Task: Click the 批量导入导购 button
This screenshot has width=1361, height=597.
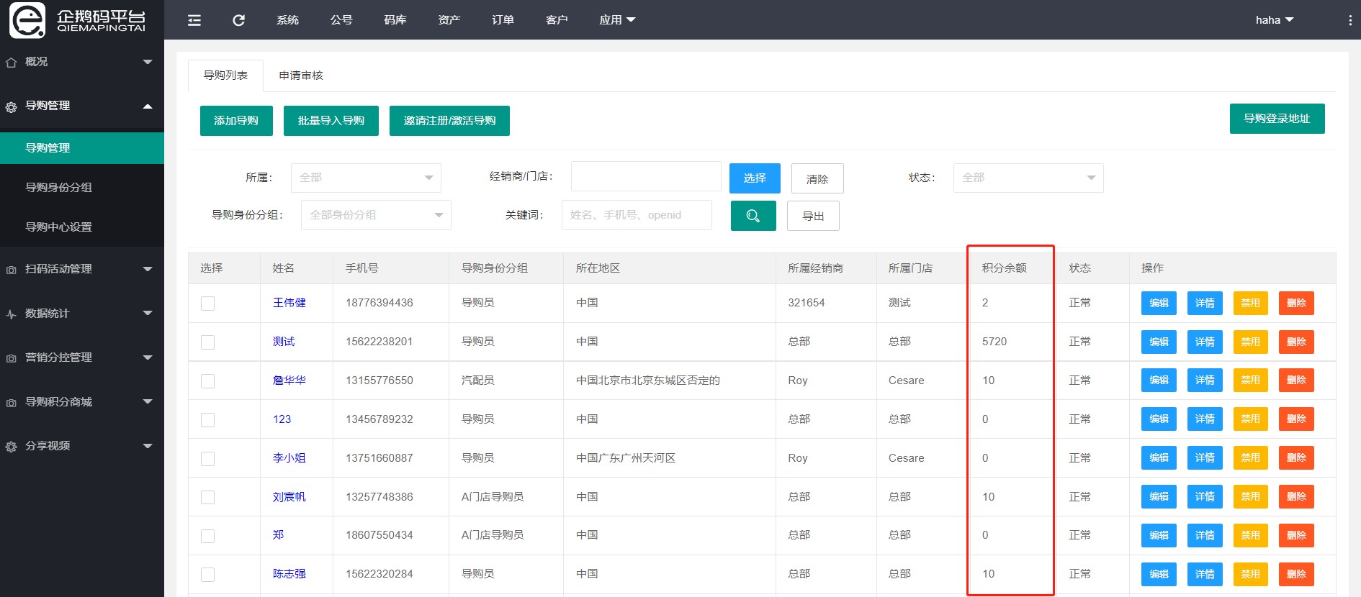Action: [x=331, y=121]
